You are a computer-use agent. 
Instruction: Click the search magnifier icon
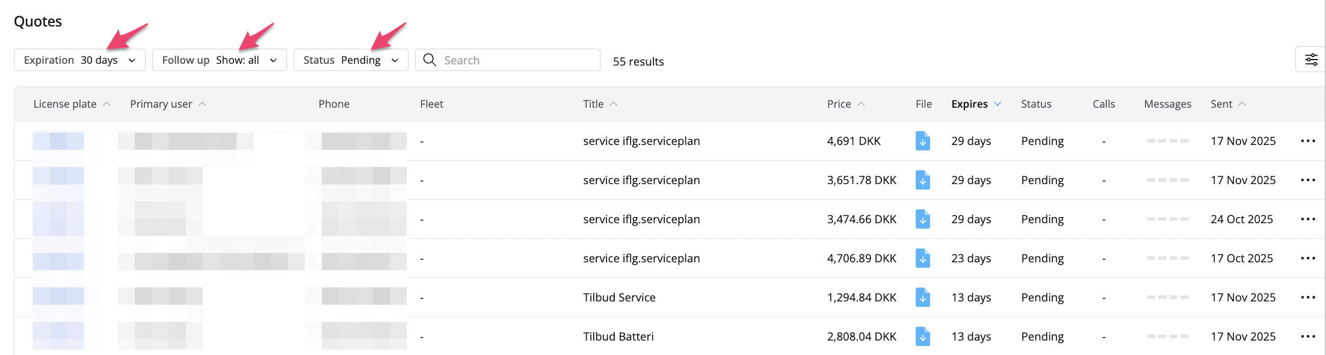coord(430,60)
